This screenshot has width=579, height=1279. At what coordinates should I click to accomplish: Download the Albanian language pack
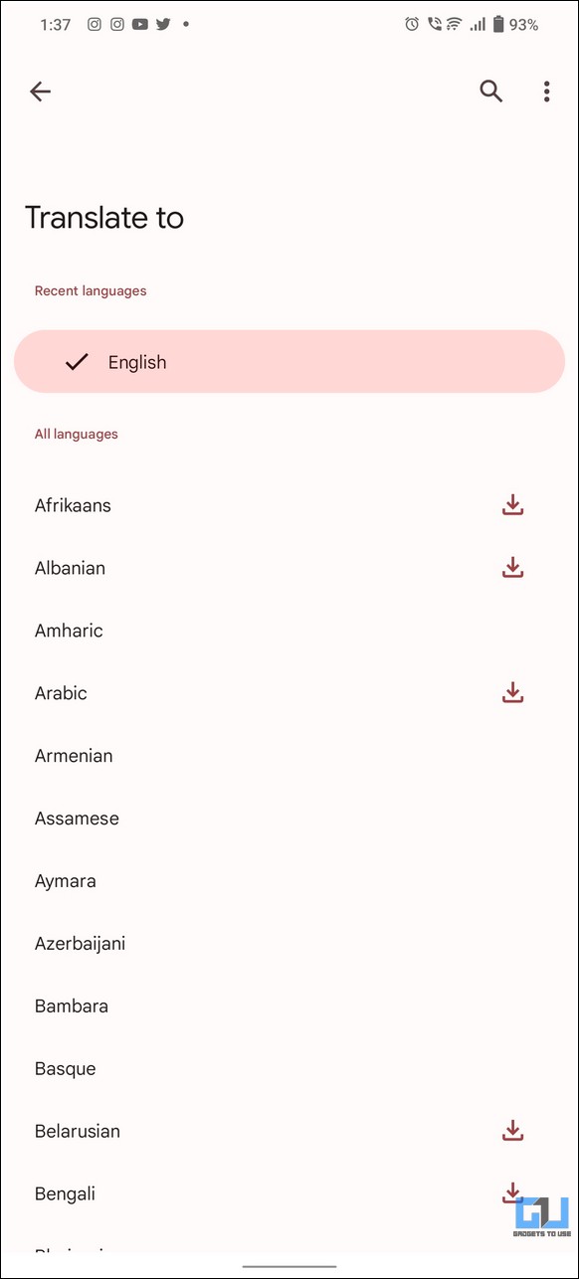coord(512,568)
